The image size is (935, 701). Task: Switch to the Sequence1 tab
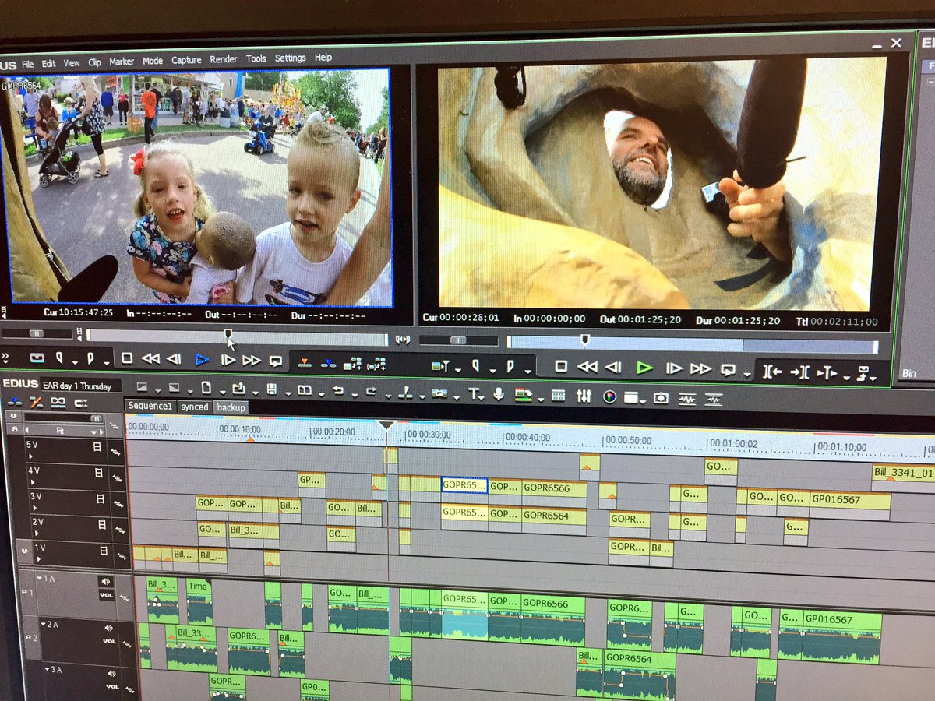coord(150,407)
